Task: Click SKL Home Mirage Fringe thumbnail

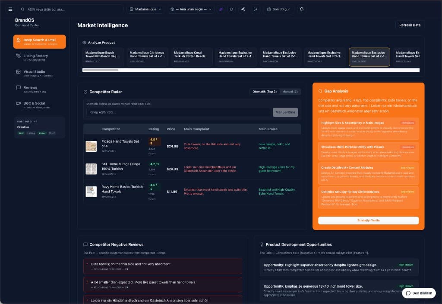Action: tap(91, 169)
